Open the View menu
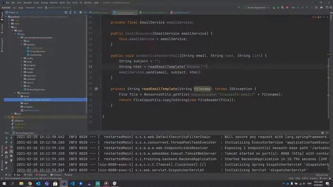The height and width of the screenshot is (187, 333). point(19,3)
